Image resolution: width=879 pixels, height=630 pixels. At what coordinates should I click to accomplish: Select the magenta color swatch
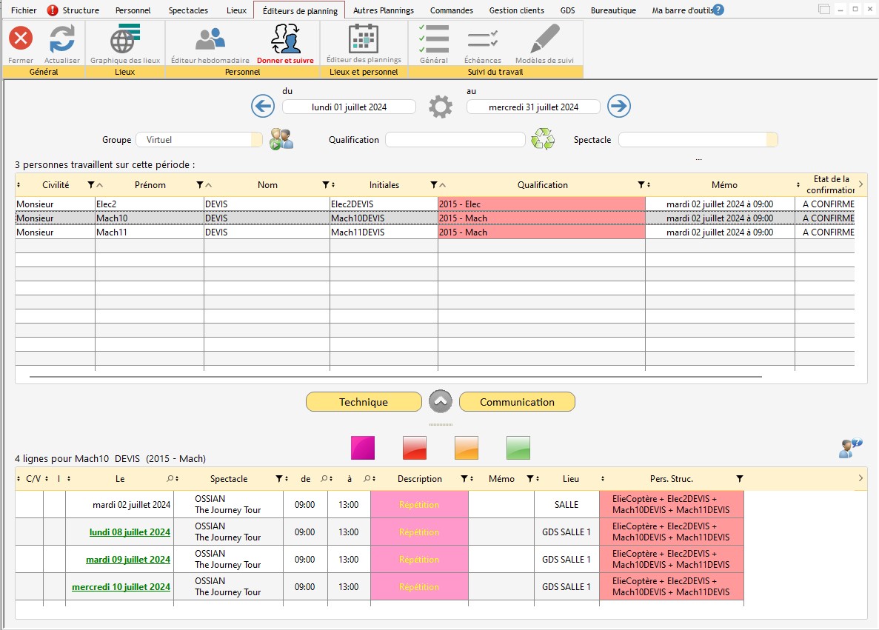click(x=363, y=448)
